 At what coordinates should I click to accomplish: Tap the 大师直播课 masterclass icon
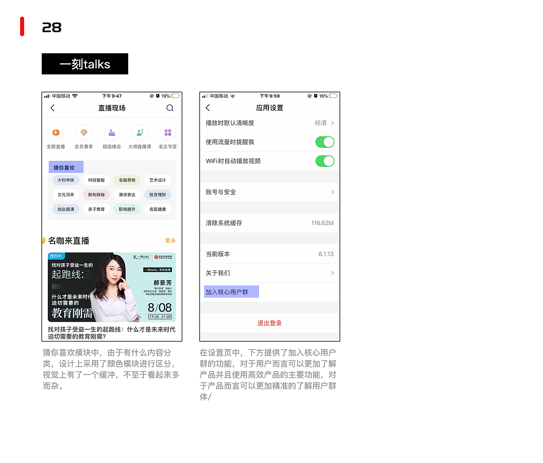click(139, 133)
